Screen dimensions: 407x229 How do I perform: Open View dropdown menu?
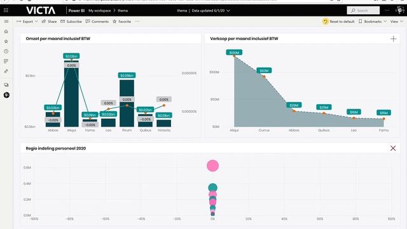tap(396, 21)
